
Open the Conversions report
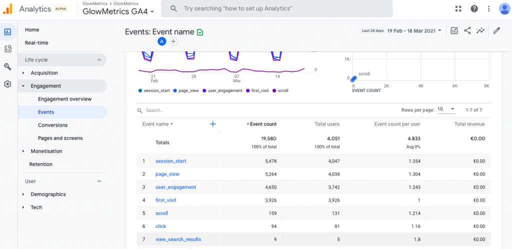pos(52,125)
